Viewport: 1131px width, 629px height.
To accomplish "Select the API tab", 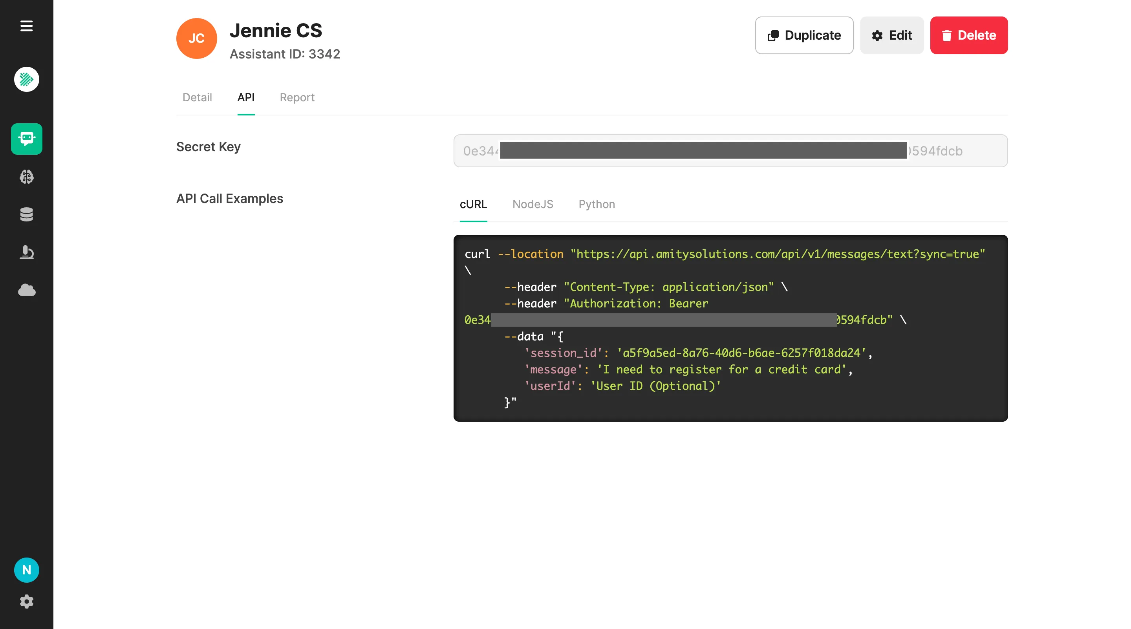I will click(246, 97).
